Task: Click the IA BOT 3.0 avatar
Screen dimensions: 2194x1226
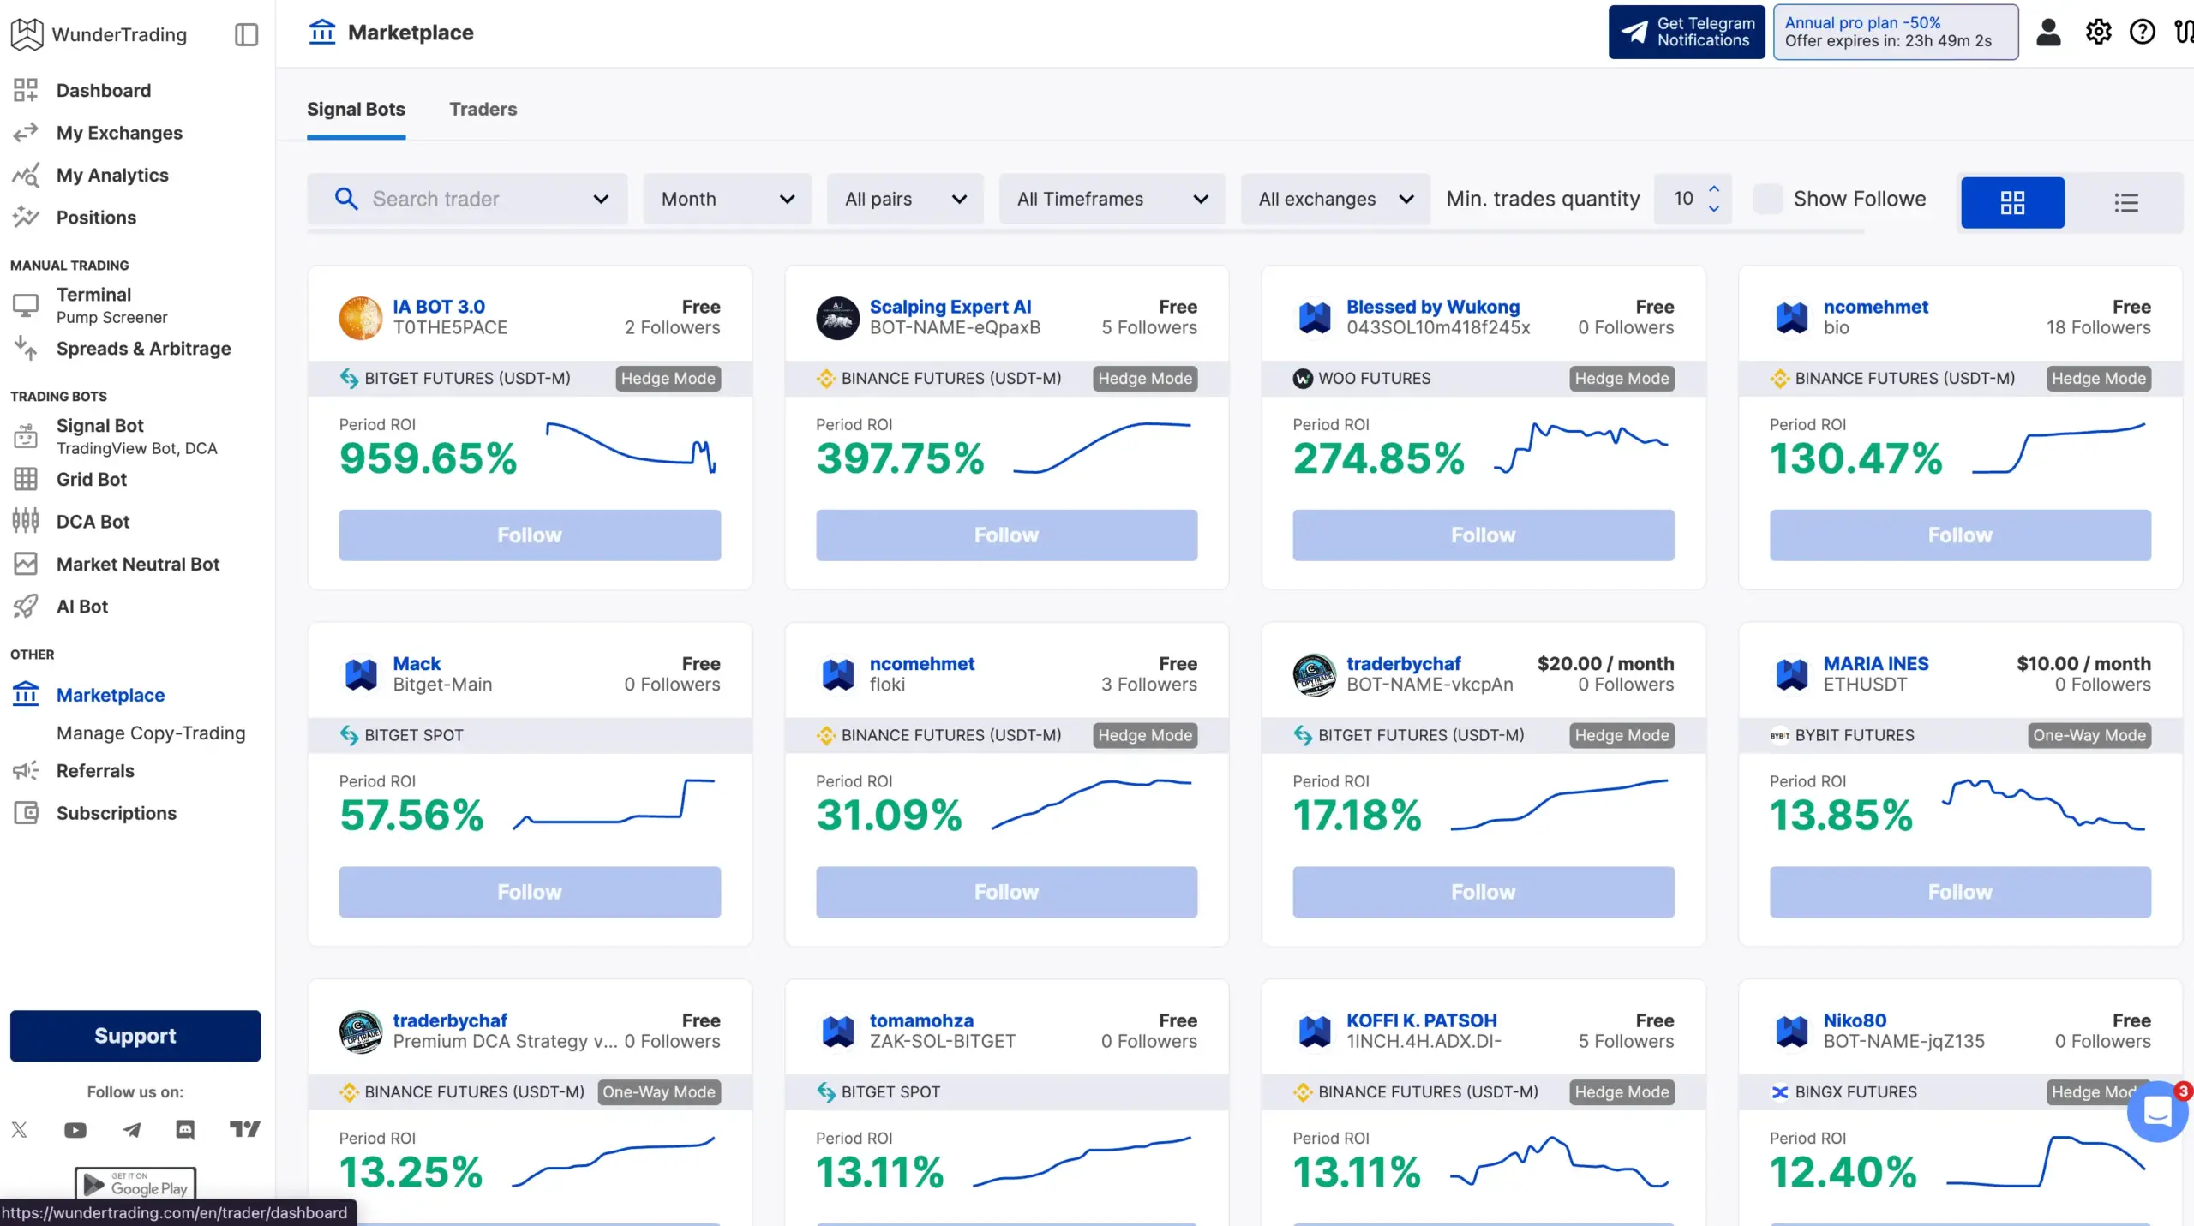Action: pyautogui.click(x=361, y=318)
